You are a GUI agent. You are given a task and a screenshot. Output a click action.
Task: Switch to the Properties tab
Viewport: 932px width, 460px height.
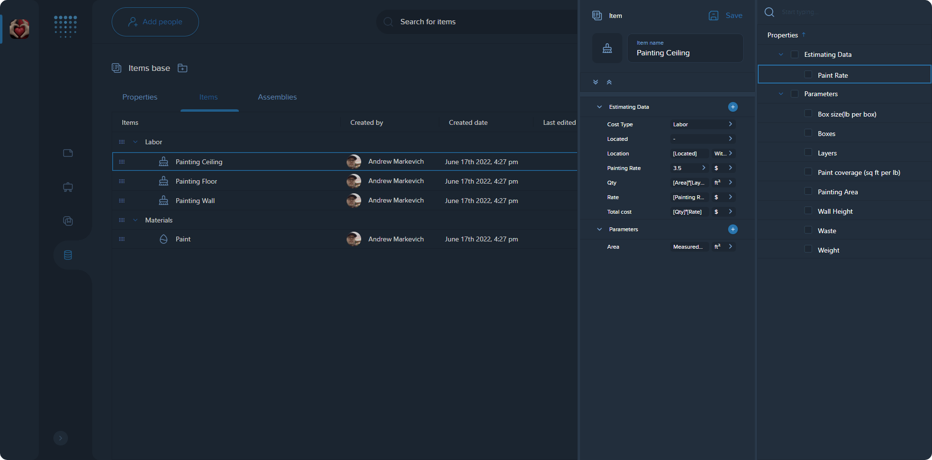140,97
